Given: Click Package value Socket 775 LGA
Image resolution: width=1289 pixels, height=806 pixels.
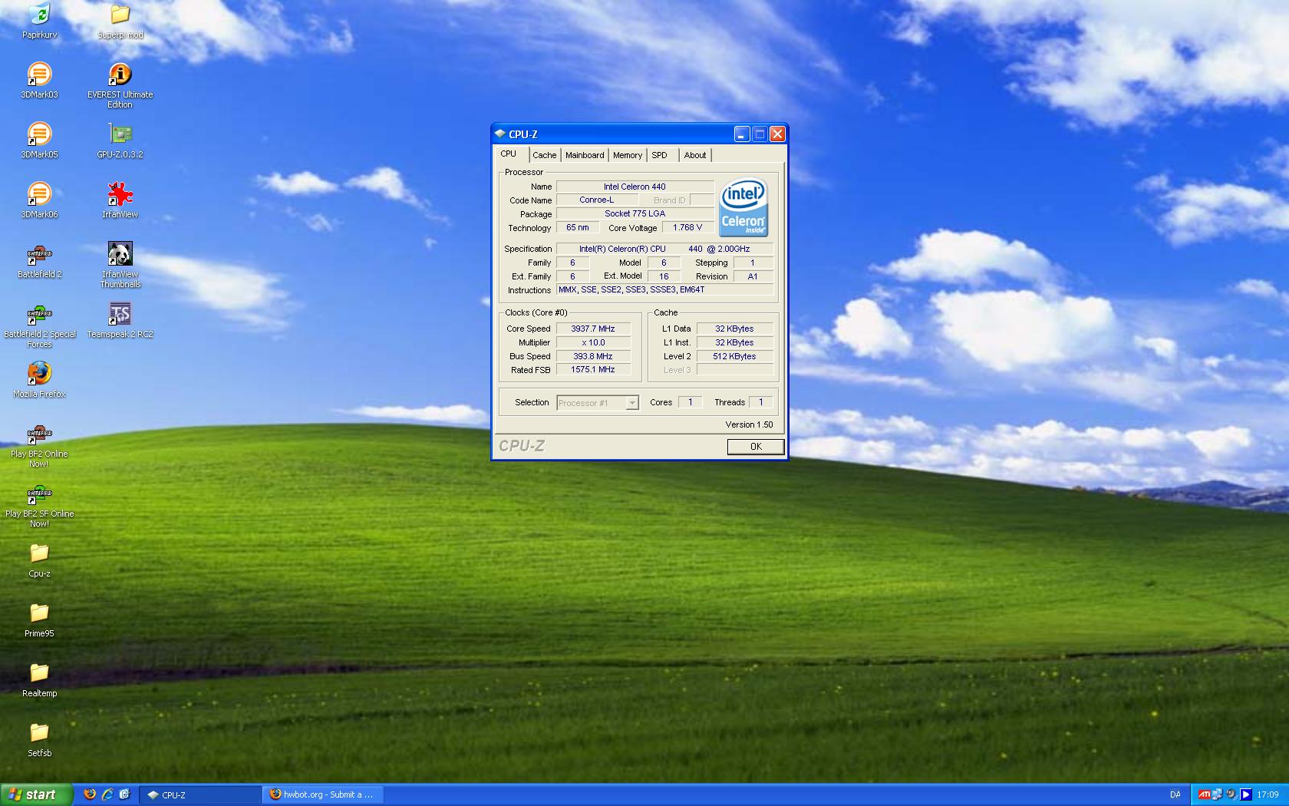Looking at the screenshot, I should [635, 213].
